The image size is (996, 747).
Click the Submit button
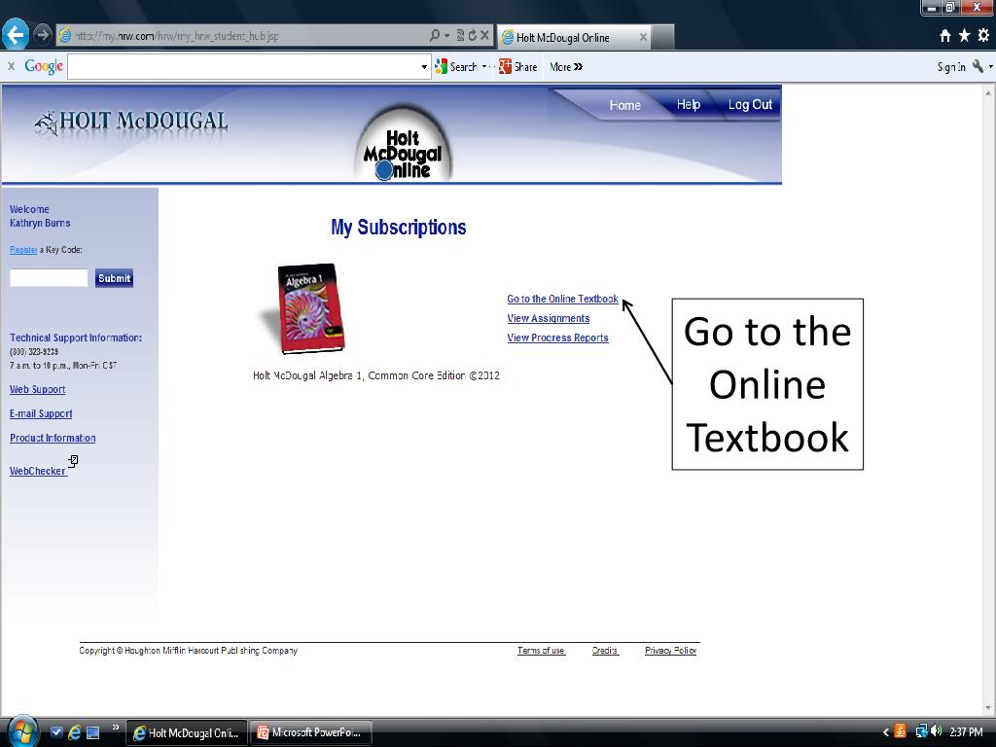pyautogui.click(x=115, y=278)
